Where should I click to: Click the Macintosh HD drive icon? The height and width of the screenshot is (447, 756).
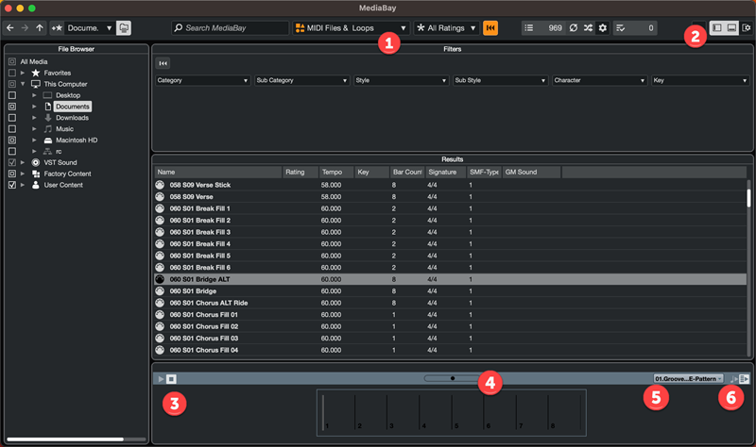(48, 140)
